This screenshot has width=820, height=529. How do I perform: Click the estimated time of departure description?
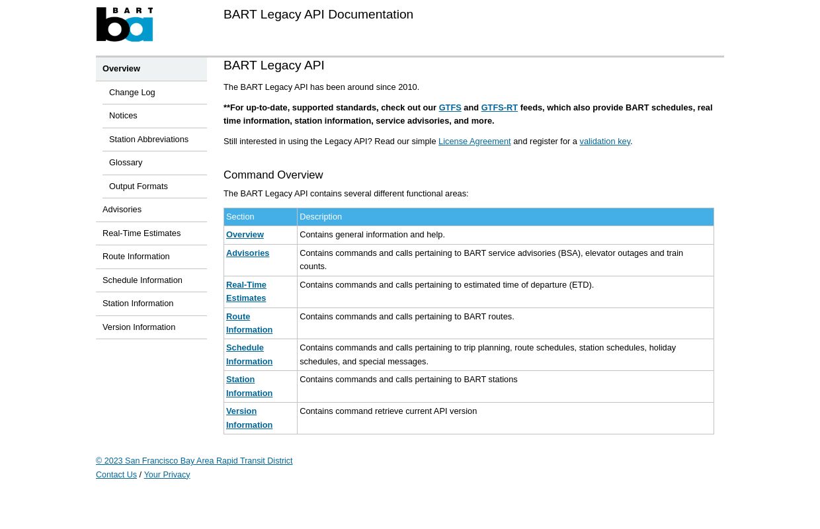click(505, 291)
